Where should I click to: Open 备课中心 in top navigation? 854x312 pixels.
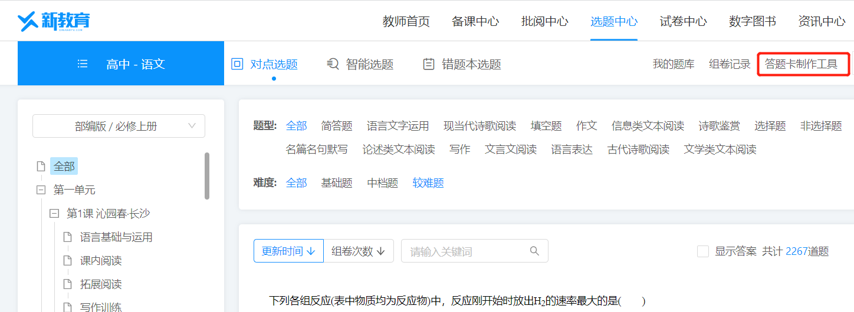pyautogui.click(x=475, y=22)
